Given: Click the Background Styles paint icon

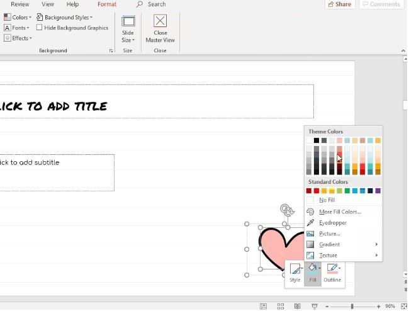Looking at the screenshot, I should coord(40,17).
